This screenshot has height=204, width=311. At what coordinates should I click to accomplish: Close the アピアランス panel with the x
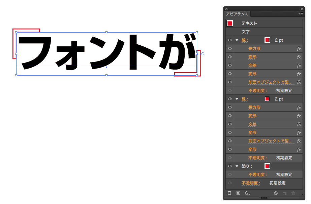coord(226,9)
